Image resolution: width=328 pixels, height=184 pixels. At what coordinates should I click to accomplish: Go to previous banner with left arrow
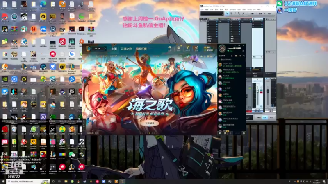click(89, 79)
